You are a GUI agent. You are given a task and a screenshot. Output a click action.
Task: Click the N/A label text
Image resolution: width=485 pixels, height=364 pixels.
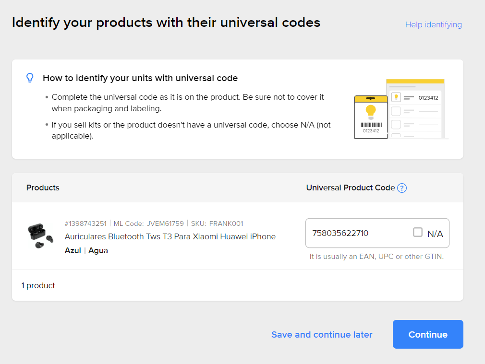tap(435, 234)
